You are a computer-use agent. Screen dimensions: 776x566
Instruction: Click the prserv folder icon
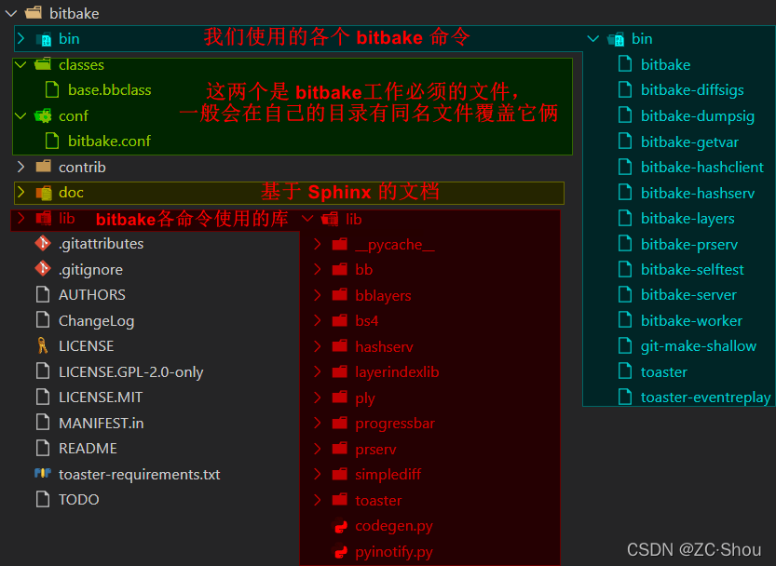click(340, 449)
